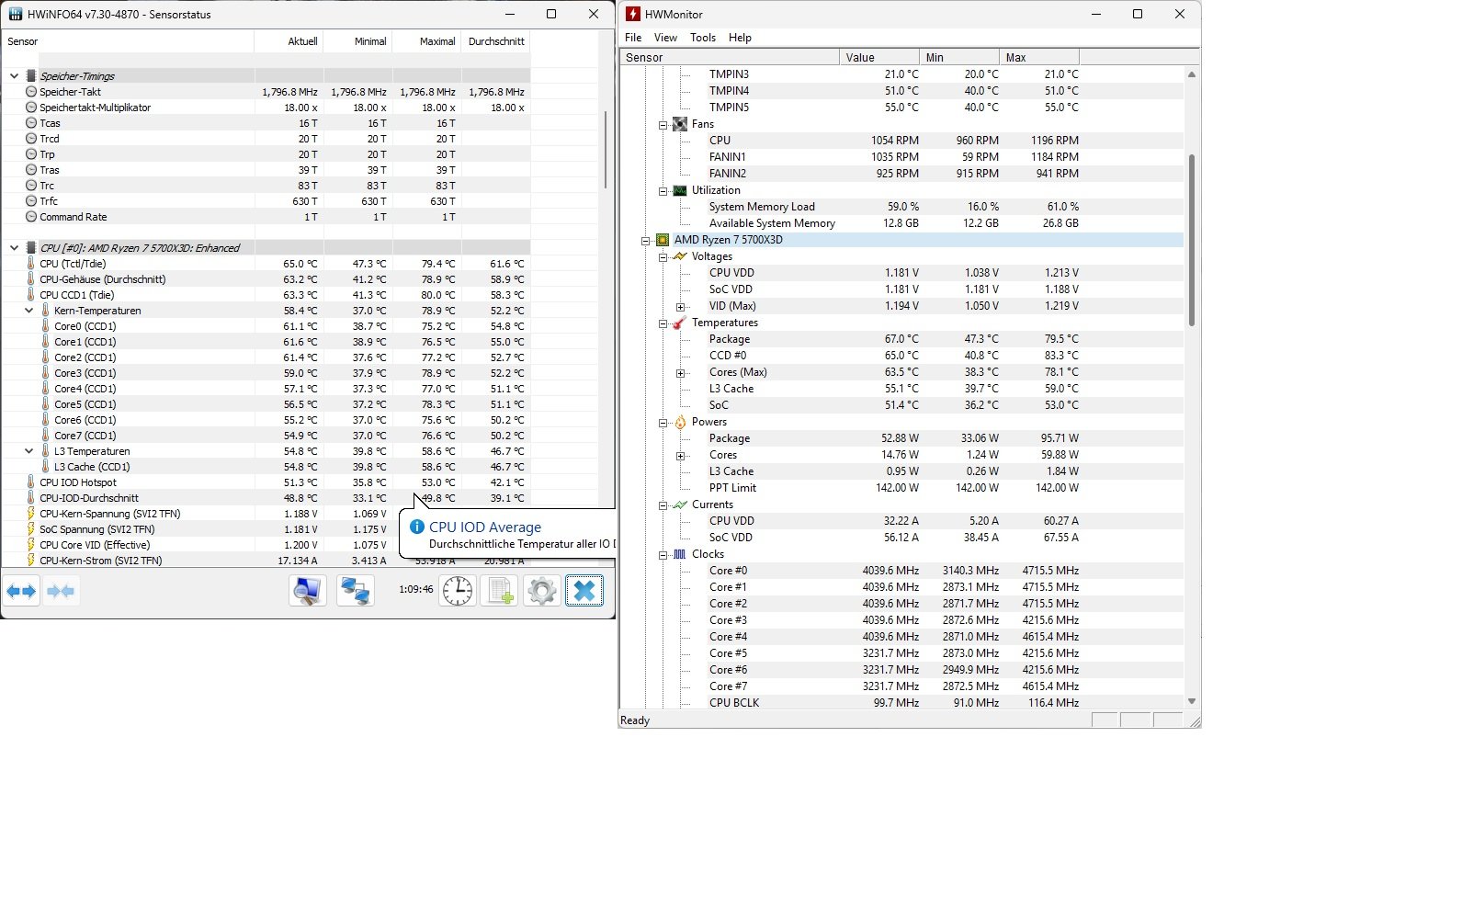Open HWiNFO sensor settings gear

[542, 591]
